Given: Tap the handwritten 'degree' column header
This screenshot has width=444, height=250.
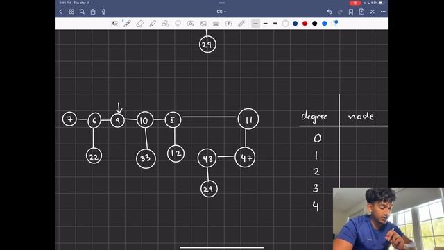Looking at the screenshot, I should tap(314, 116).
